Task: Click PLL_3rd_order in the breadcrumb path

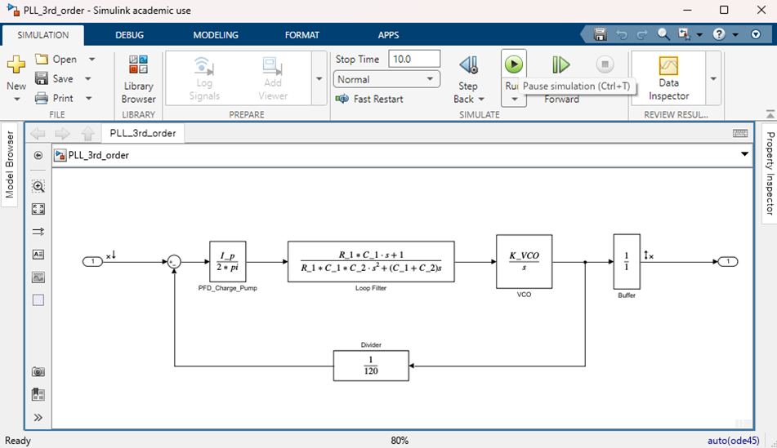Action: (98, 155)
